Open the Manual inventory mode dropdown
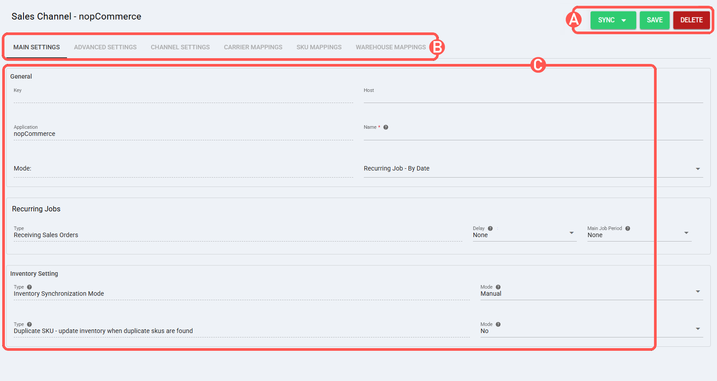 pos(592,293)
